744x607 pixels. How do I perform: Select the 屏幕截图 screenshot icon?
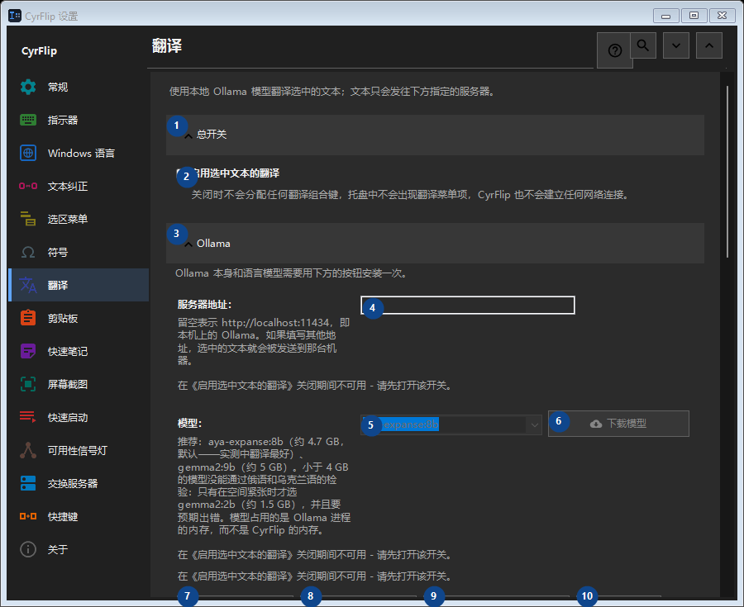click(x=28, y=384)
